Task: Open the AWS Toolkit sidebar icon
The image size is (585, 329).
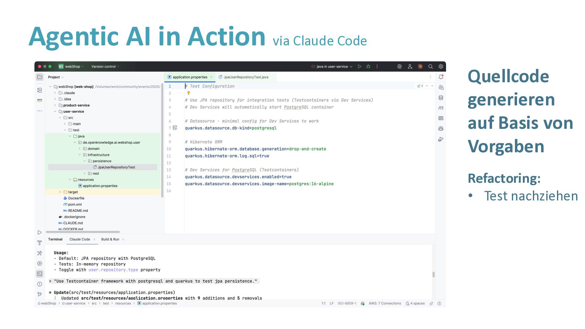Action: coord(40,100)
